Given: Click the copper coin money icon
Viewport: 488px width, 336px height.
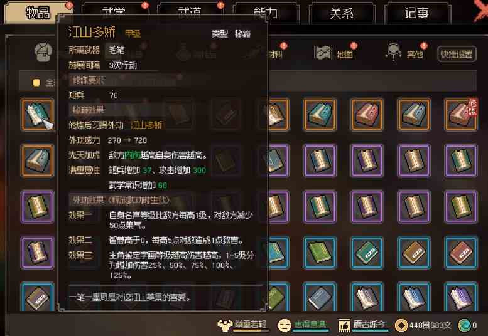Looking at the screenshot, I should pos(401,325).
